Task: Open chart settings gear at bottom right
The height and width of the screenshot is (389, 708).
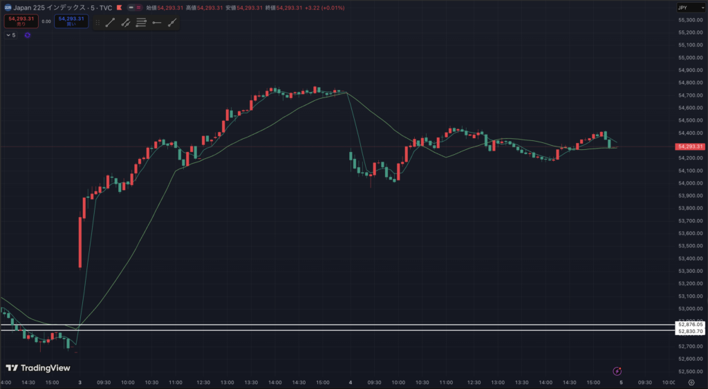Action: (x=691, y=382)
